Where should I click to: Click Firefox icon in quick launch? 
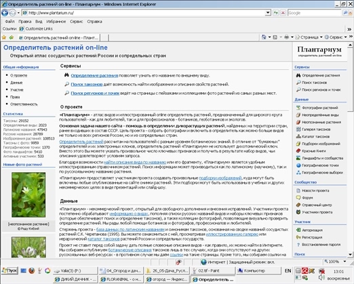[32, 270]
